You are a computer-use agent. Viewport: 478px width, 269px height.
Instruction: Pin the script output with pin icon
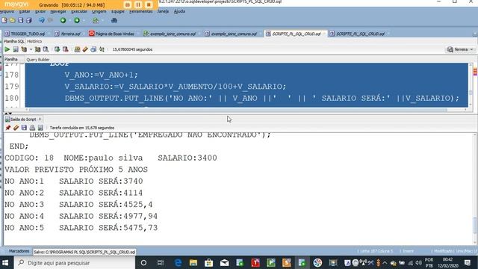[x=8, y=128]
